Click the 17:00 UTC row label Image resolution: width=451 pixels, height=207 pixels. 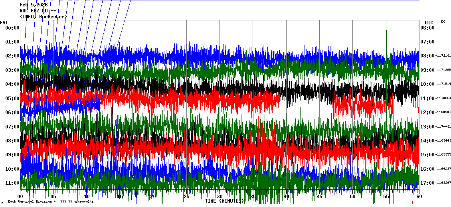tap(427, 183)
